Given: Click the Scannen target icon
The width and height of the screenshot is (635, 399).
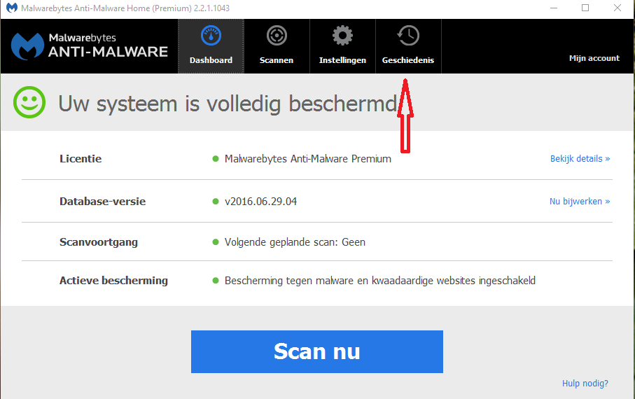Looking at the screenshot, I should tap(277, 36).
